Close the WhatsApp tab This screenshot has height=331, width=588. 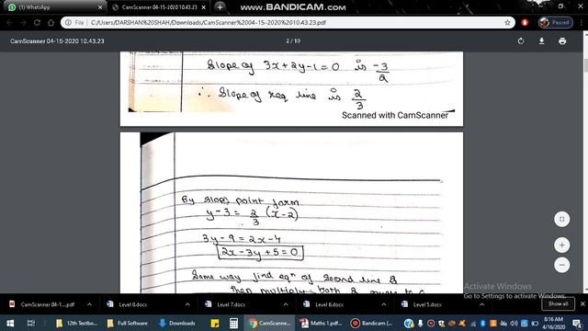click(x=100, y=7)
